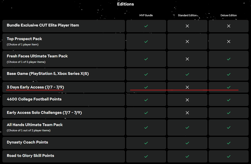Click the MVP Bundle checkmark for Road to Glory Skill Points

[146, 156]
